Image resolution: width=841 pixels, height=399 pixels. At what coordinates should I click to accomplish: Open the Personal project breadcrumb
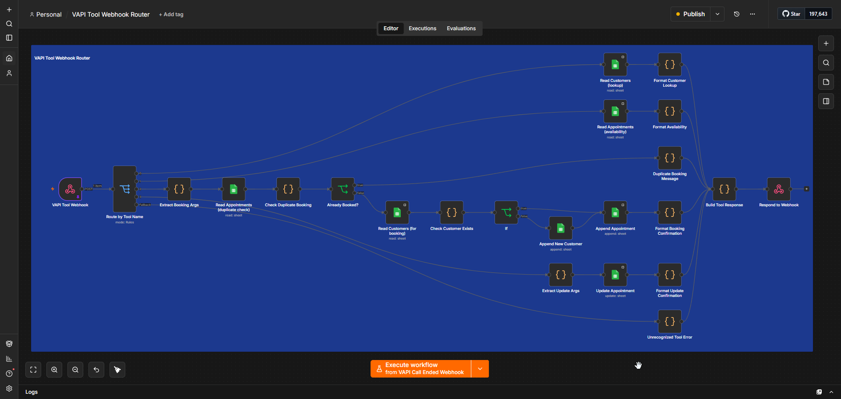[46, 14]
